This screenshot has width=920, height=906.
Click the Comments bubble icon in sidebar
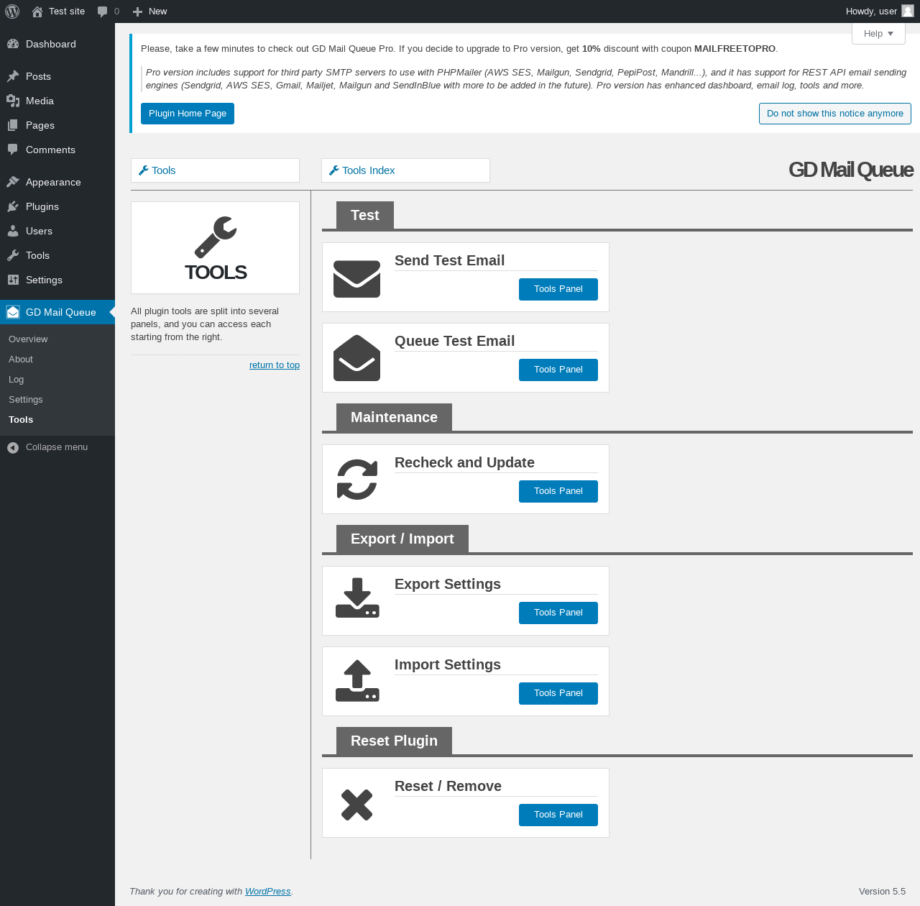[x=13, y=150]
